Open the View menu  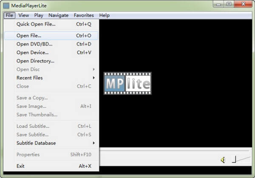pos(24,15)
